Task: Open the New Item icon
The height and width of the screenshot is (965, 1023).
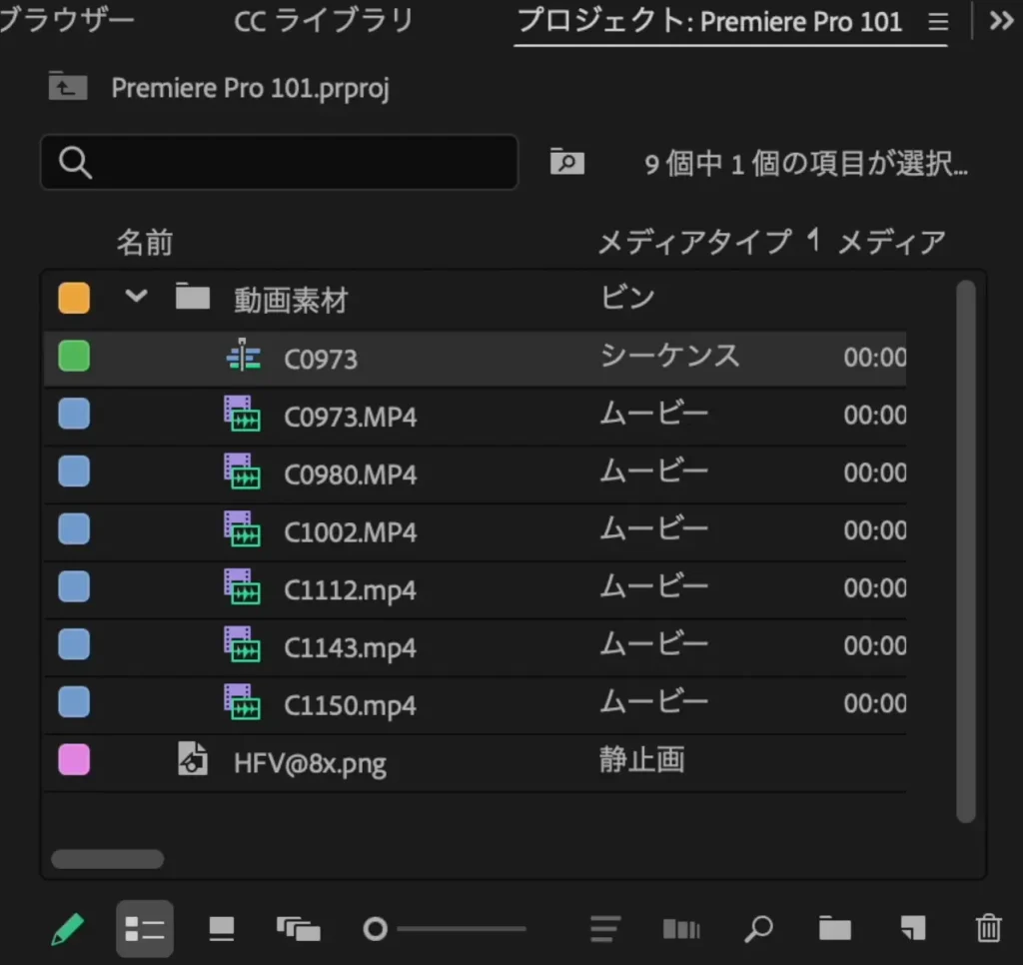Action: point(910,928)
